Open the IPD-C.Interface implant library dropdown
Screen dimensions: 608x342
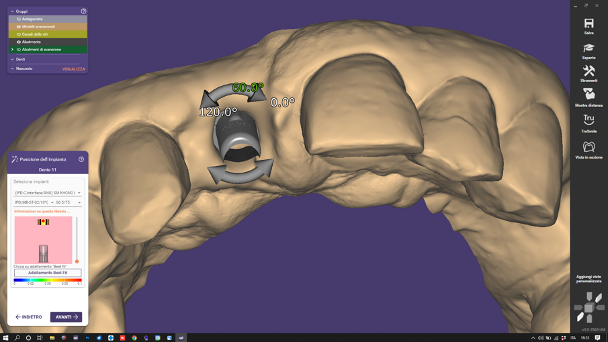(x=47, y=193)
